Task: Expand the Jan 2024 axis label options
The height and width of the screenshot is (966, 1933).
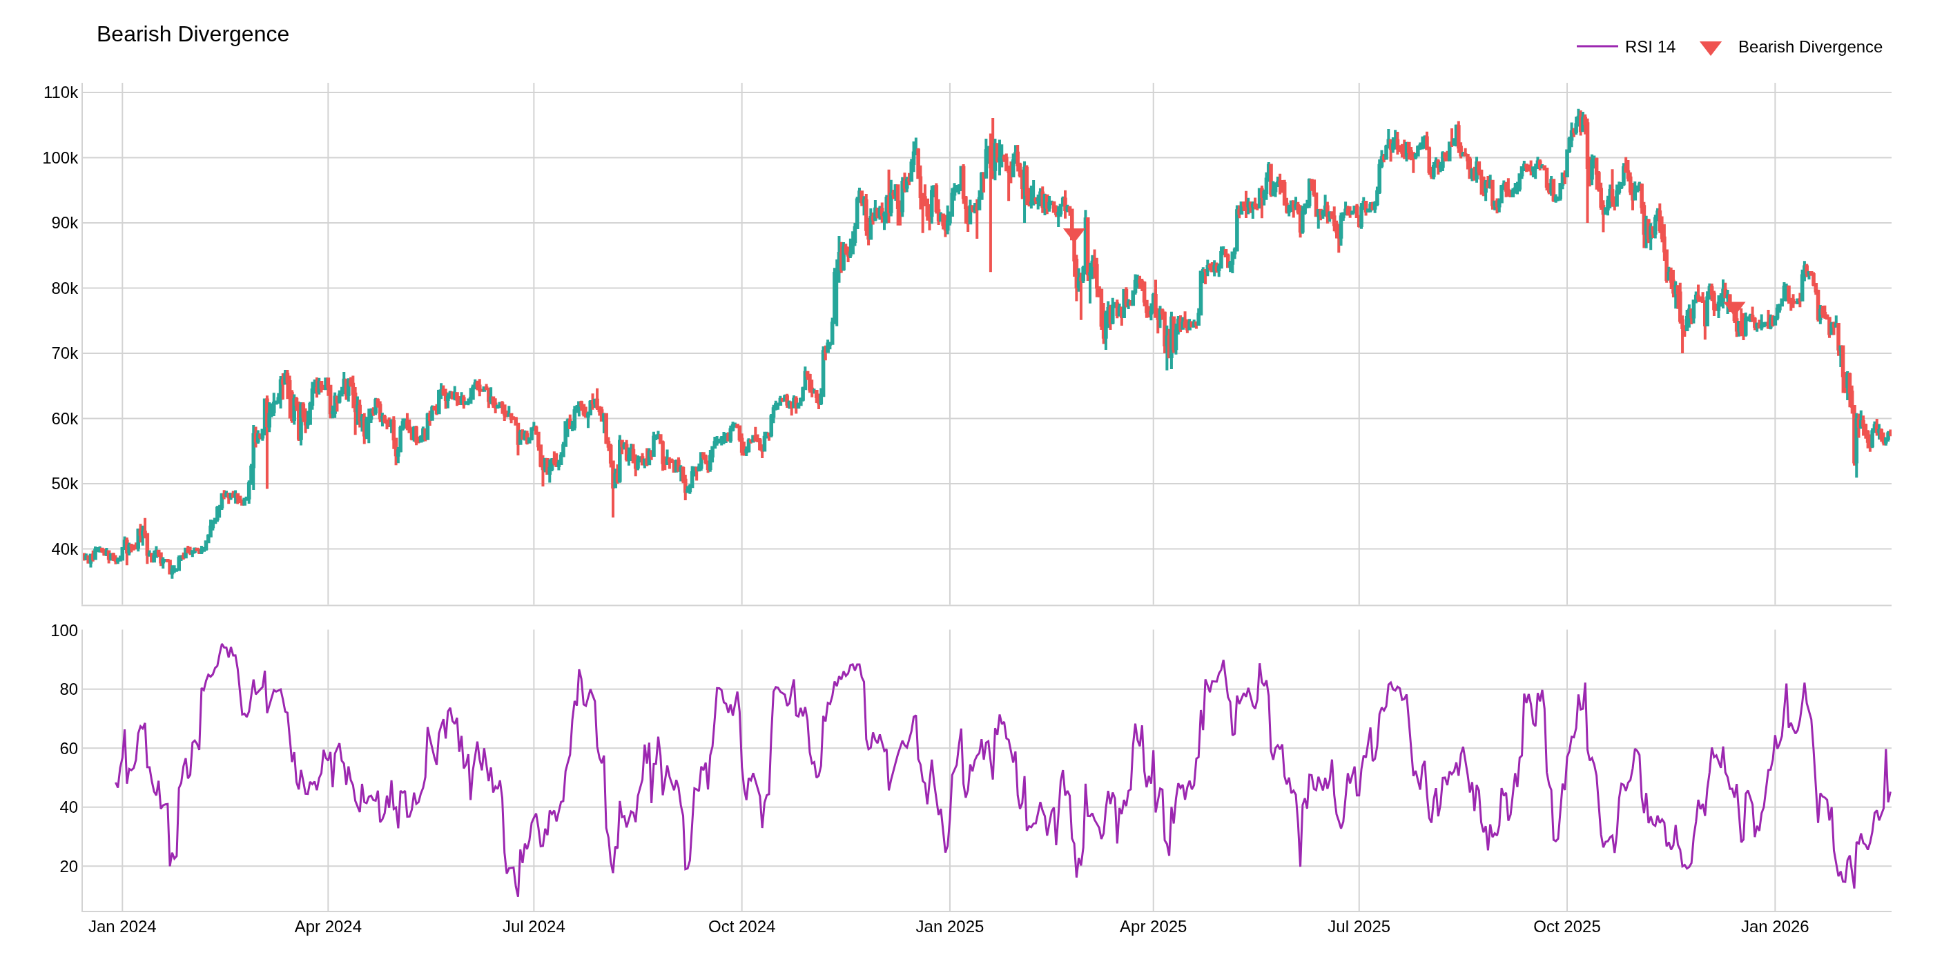Action: point(124,927)
